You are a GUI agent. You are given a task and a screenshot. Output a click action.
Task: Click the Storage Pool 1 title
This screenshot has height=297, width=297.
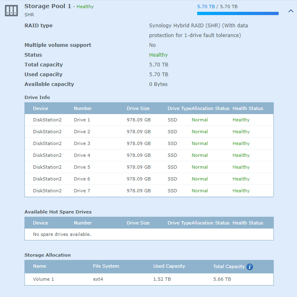click(x=48, y=6)
